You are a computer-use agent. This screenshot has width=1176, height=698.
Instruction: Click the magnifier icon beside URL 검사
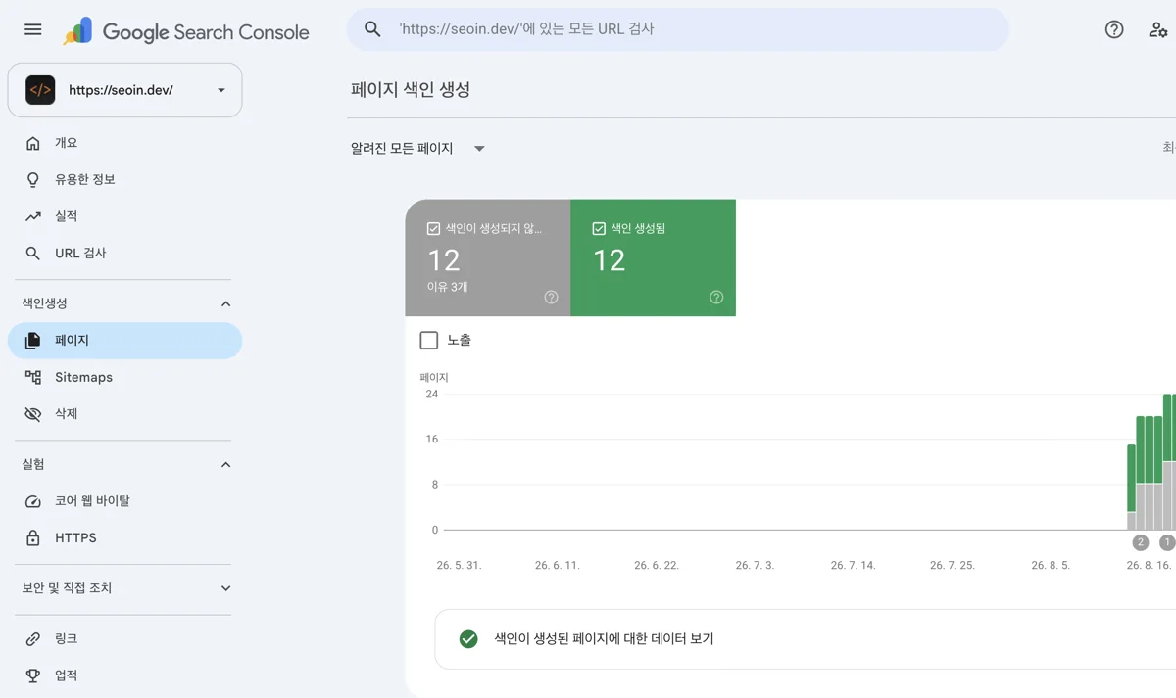click(33, 254)
